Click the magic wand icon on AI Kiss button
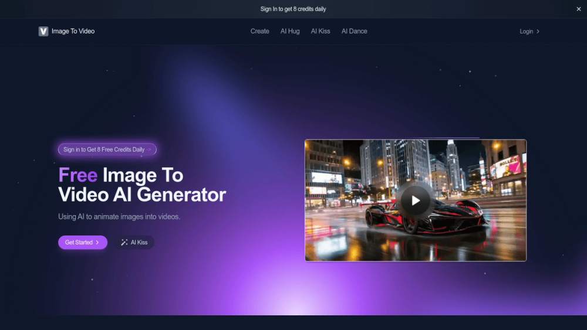 pyautogui.click(x=124, y=242)
